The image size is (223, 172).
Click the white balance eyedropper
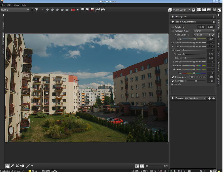coord(213,35)
